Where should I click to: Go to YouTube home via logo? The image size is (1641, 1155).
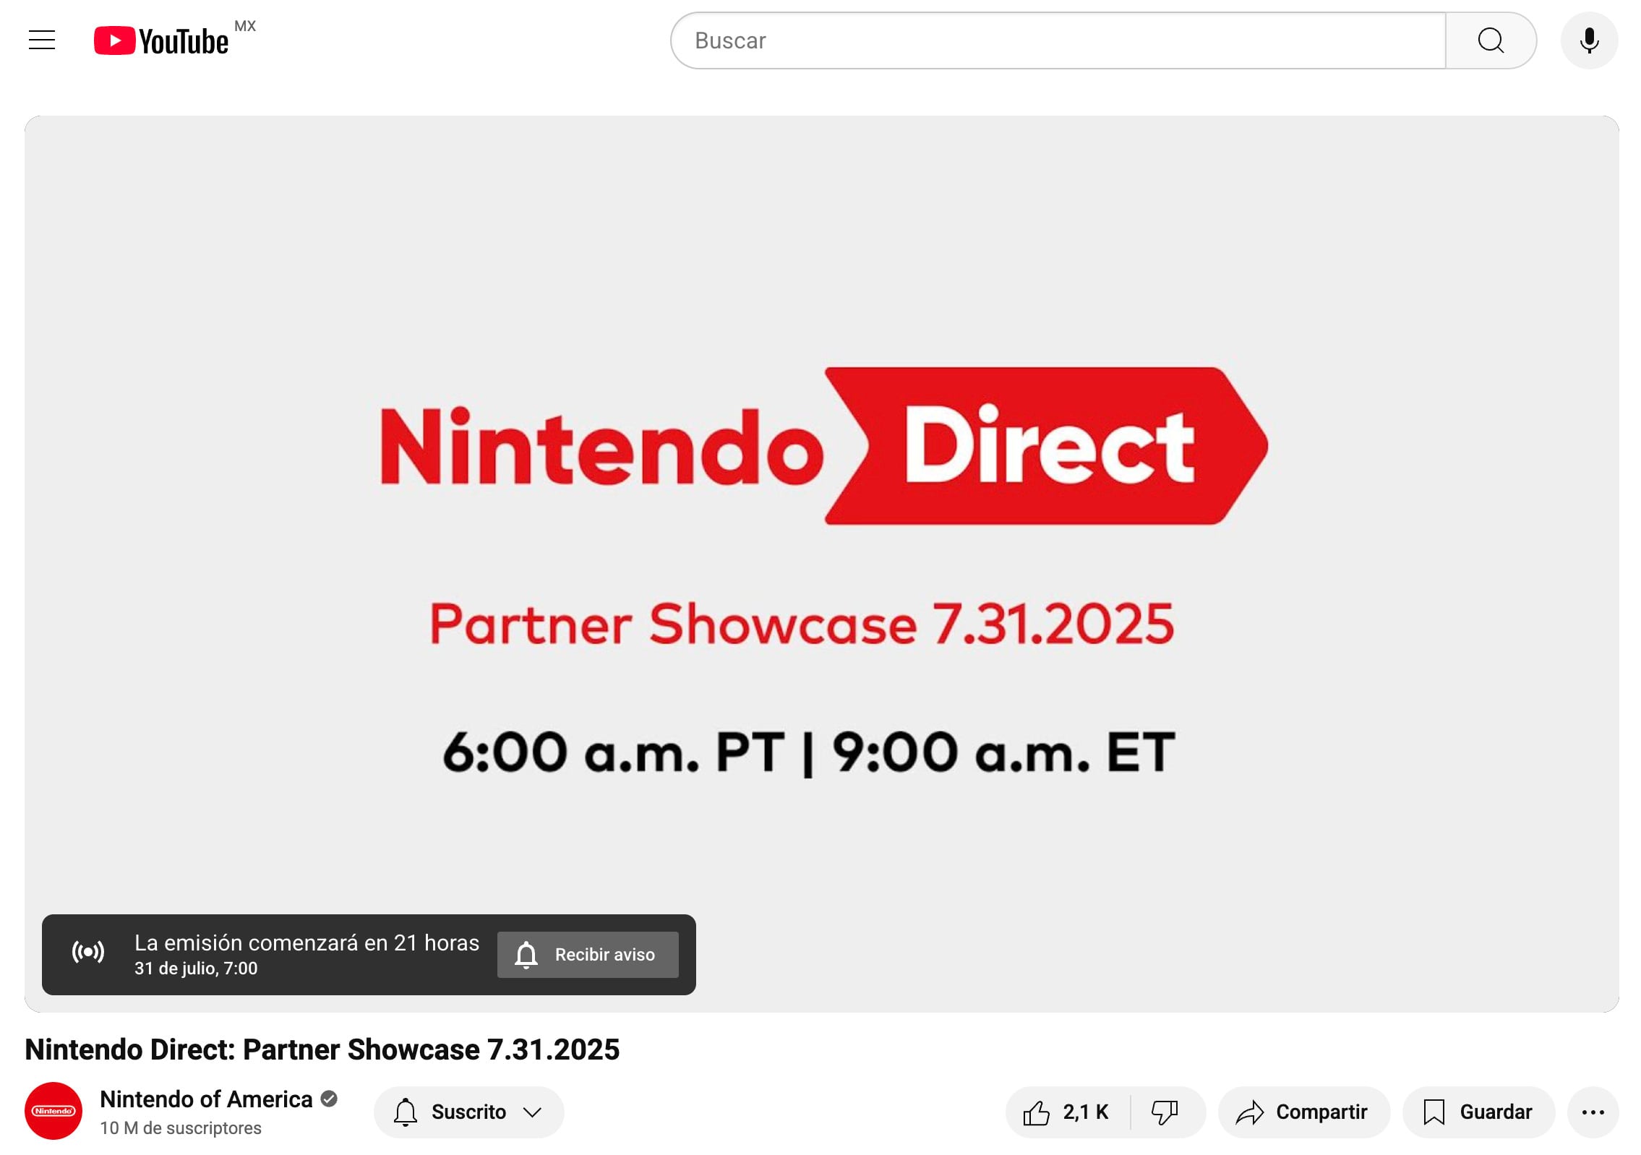point(161,41)
